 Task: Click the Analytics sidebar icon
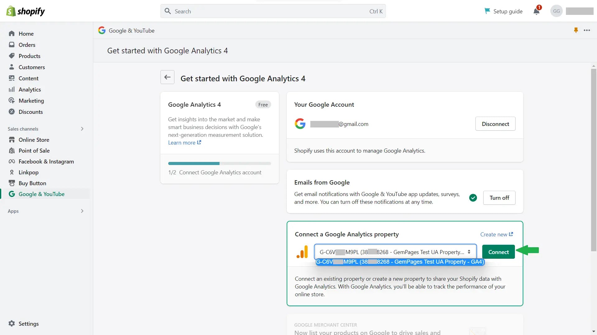12,89
